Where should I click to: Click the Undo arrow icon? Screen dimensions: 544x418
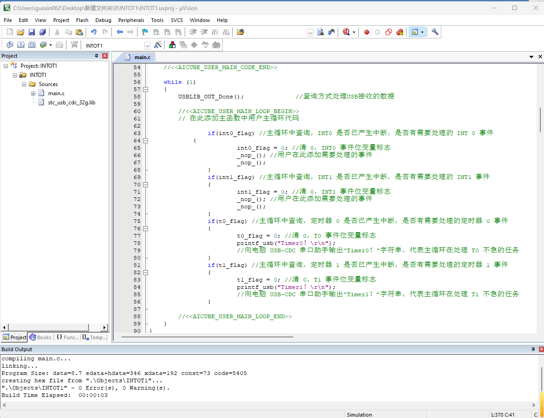tap(93, 32)
